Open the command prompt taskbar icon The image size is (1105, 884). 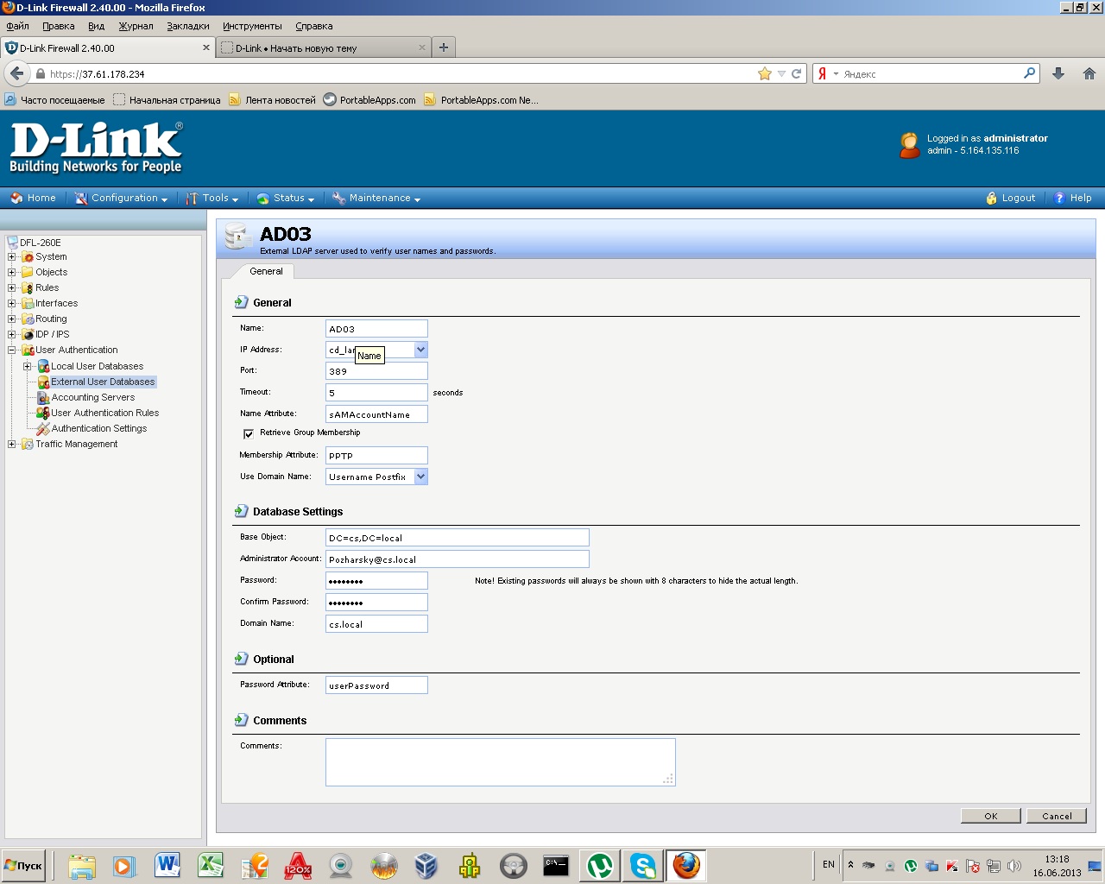point(556,865)
